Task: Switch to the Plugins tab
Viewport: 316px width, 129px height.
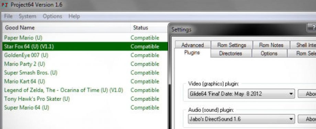Action: point(192,53)
